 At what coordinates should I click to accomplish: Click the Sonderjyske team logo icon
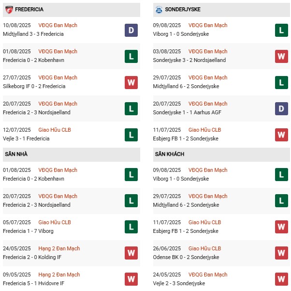[x=159, y=9]
